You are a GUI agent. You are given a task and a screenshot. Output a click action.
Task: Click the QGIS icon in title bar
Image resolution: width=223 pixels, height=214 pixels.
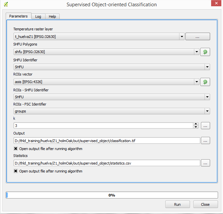6,5
